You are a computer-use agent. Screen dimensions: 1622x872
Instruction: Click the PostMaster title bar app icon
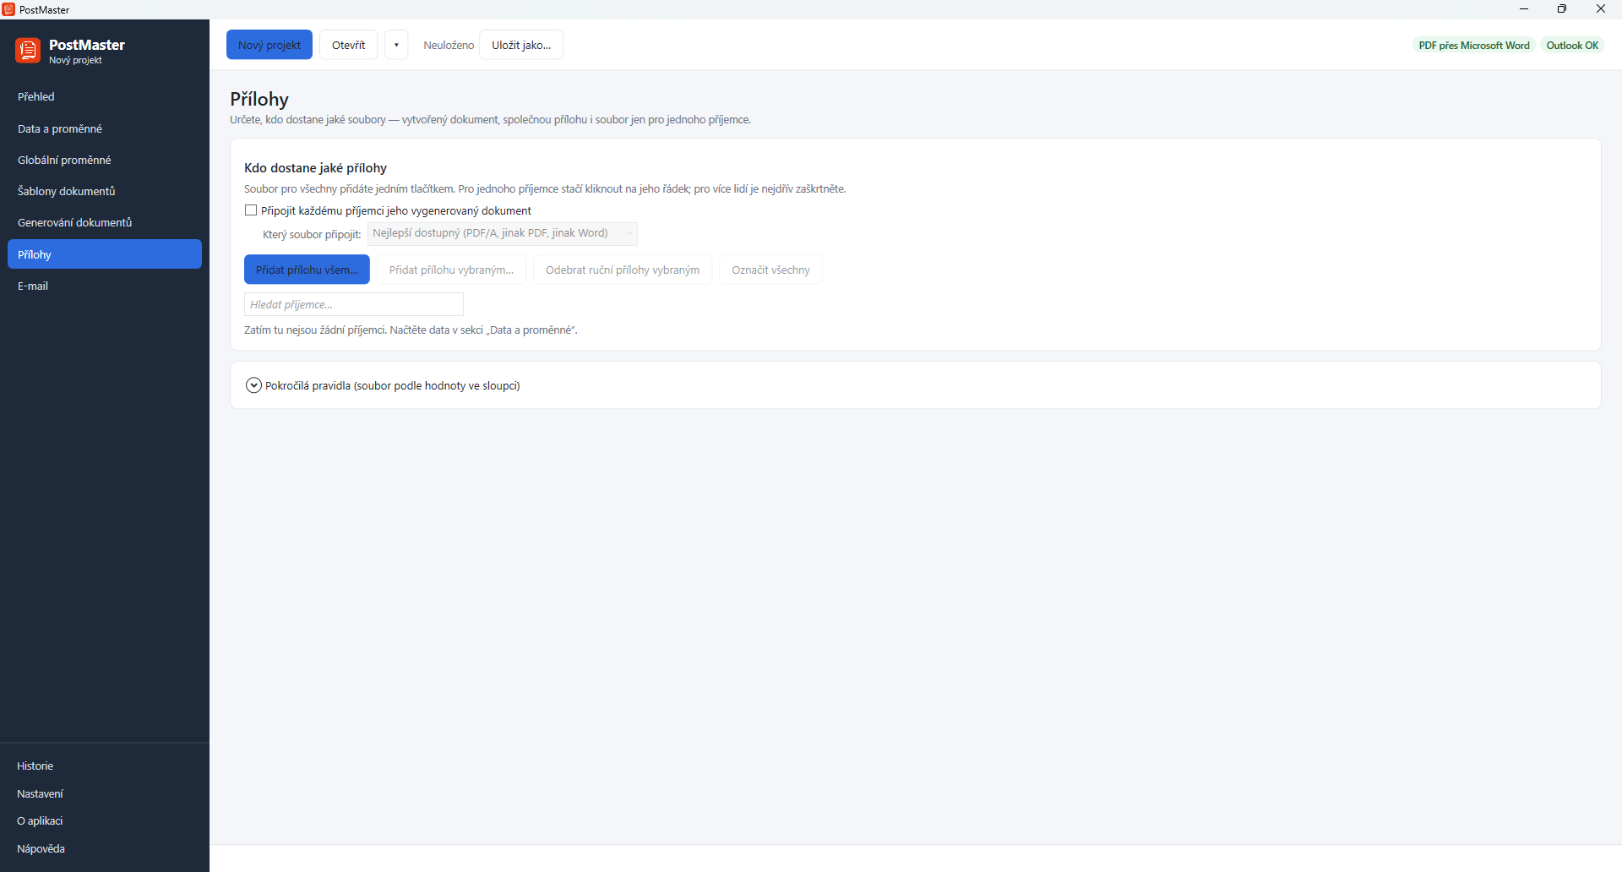point(8,9)
